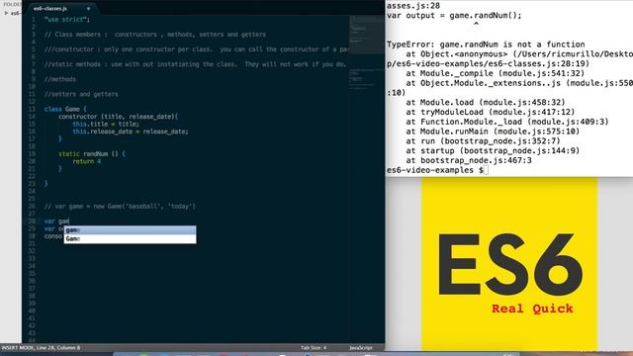Screen dimensions: 633x356
Task: Click the unsaved-dot on es6-classes.js tab
Action: pos(88,9)
